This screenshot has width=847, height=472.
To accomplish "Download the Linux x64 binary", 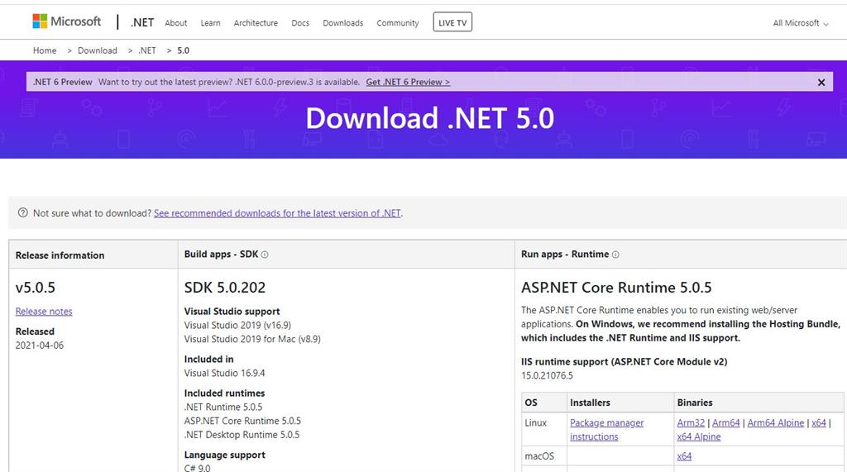I will pyautogui.click(x=819, y=423).
